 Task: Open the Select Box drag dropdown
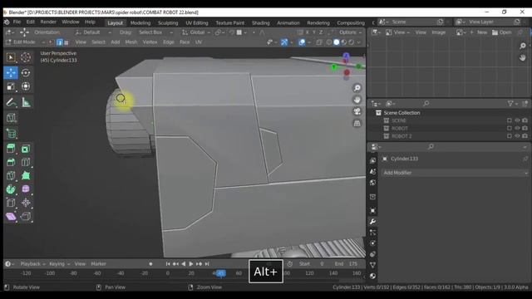[x=155, y=32]
